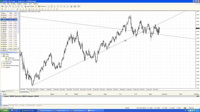Open the Сервис menu
The image size is (200, 112).
pyautogui.click(x=25, y=4)
